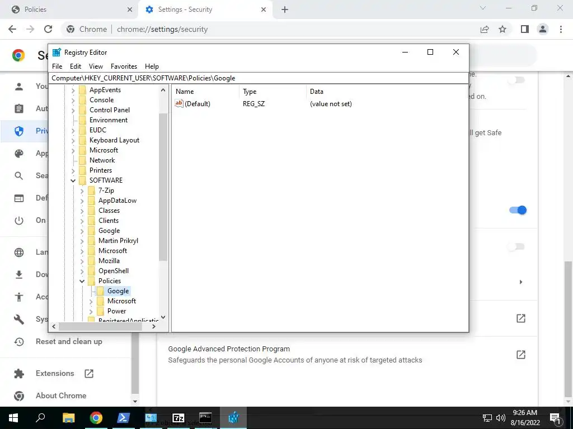The height and width of the screenshot is (429, 573).
Task: Select the Environment key in tree
Action: click(109, 120)
